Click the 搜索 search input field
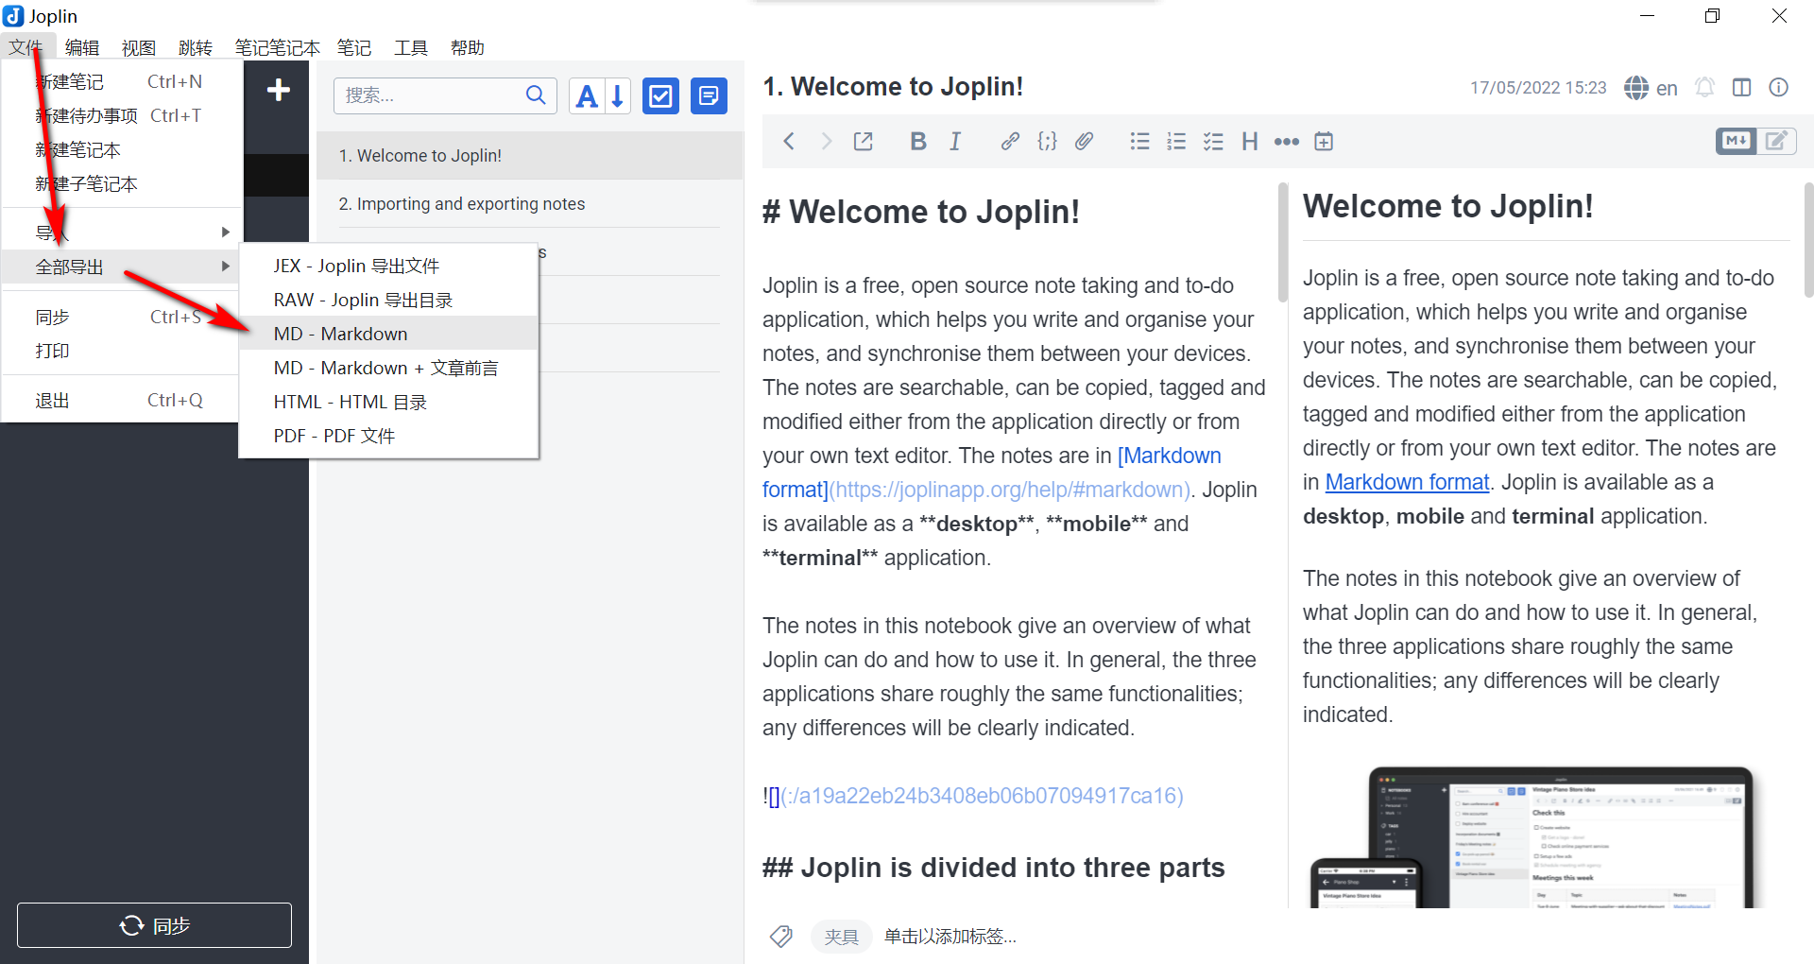This screenshot has height=964, width=1814. coord(428,95)
